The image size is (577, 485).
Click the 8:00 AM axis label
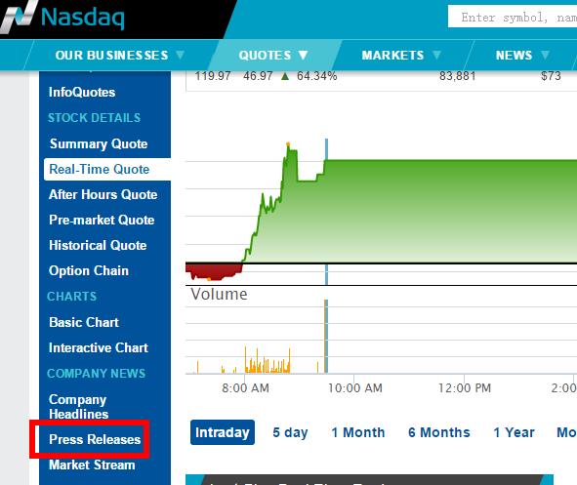[x=245, y=388]
